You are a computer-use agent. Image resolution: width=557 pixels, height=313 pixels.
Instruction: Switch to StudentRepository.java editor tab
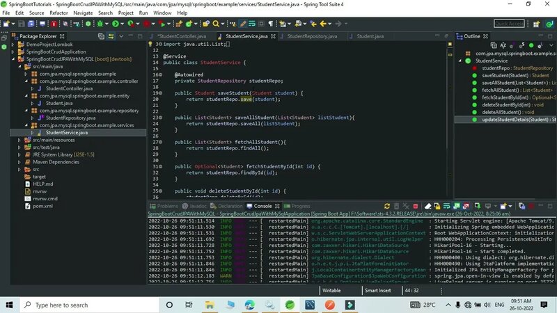point(311,36)
